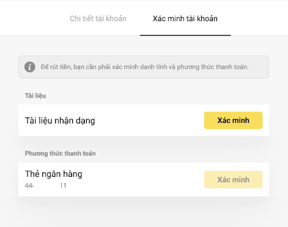The width and height of the screenshot is (288, 227).
Task: Click the faded Xác minh button for Thẻ ngân hàng
Action: pos(233,180)
